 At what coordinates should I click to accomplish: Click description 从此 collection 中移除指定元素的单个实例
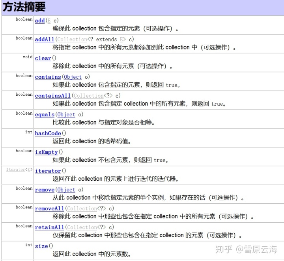pyautogui.click(x=108, y=198)
